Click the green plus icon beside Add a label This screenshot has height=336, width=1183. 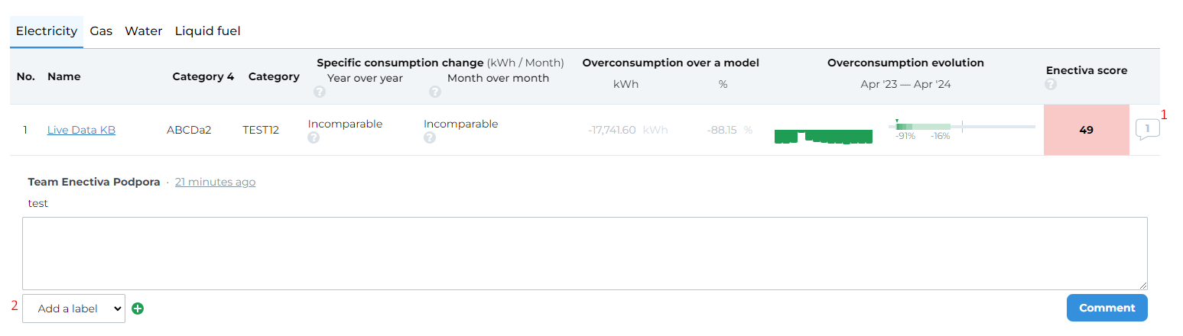(138, 309)
